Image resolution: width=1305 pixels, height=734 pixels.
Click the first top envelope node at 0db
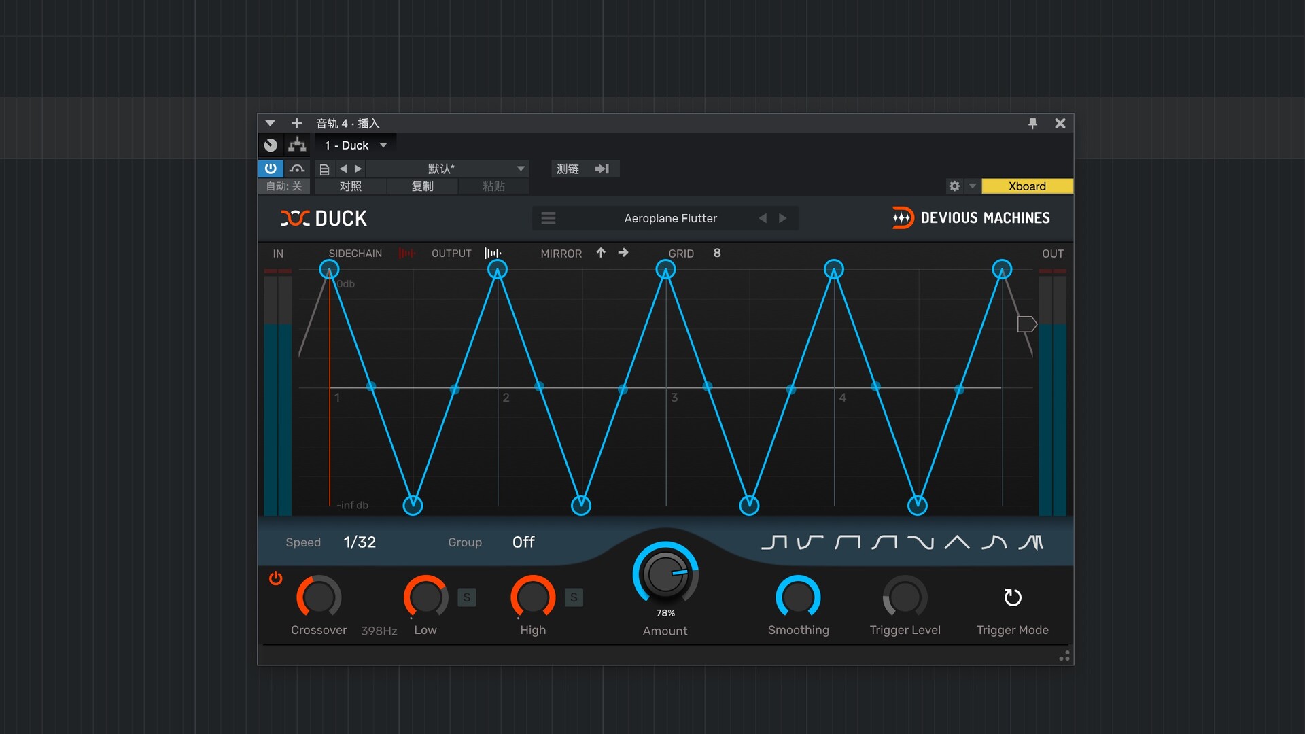329,270
